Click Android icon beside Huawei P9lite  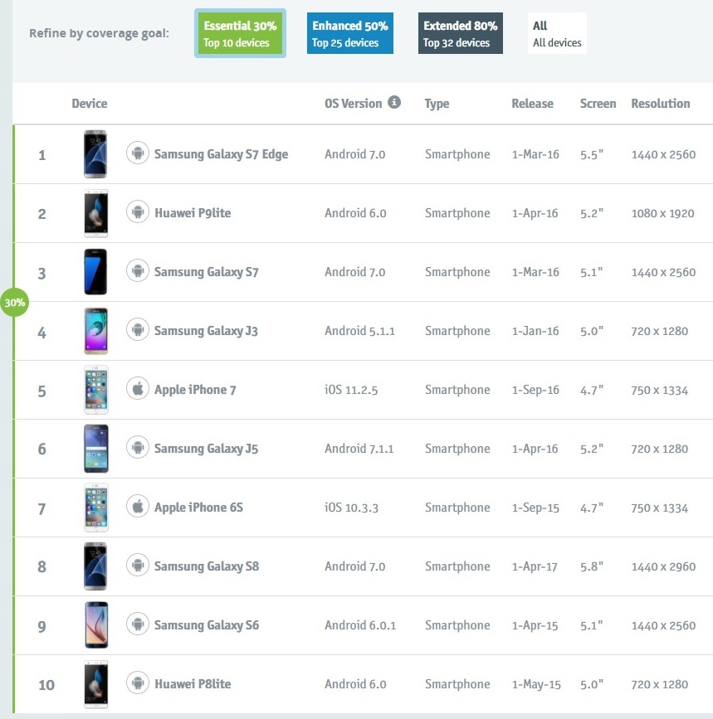138,211
